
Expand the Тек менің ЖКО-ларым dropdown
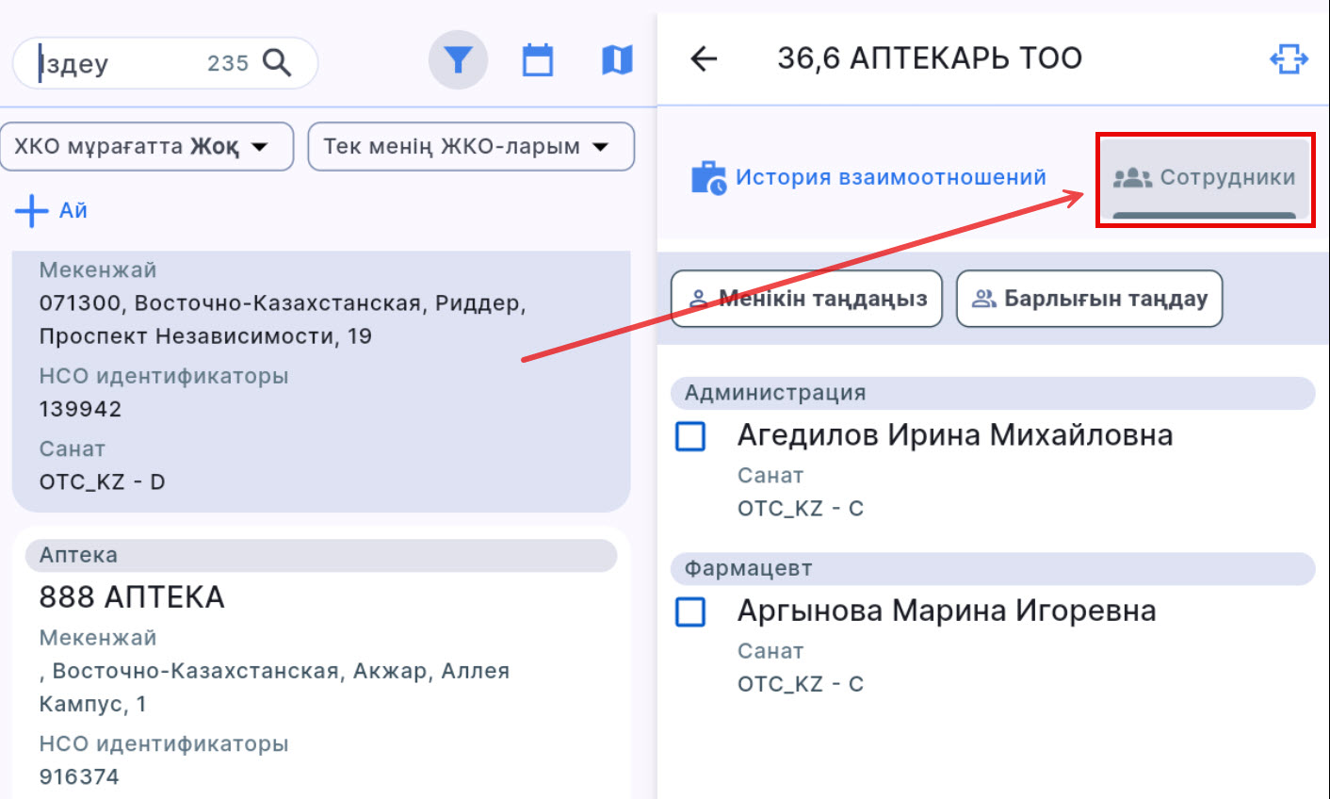tap(470, 147)
